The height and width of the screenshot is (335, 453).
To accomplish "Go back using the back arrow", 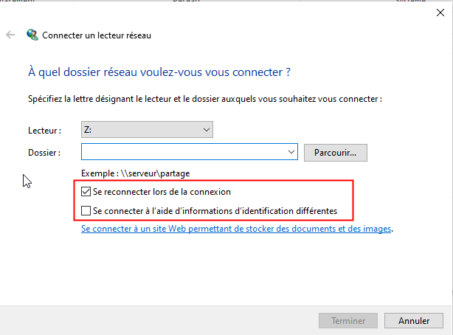I will (10, 35).
